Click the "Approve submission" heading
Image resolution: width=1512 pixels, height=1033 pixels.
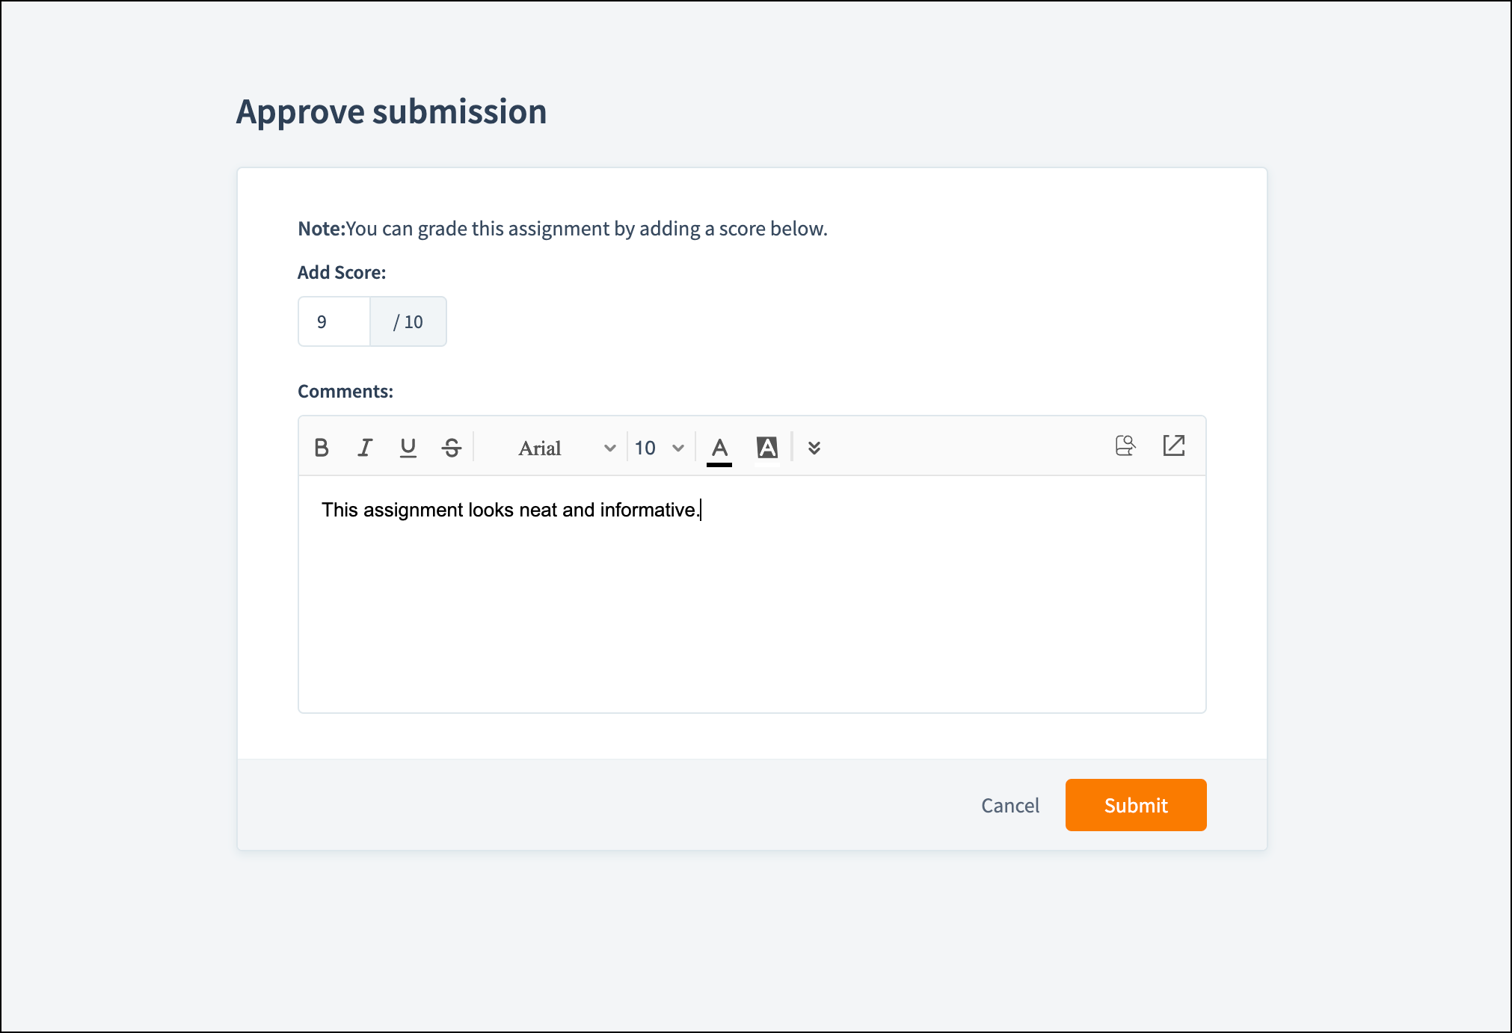(392, 112)
